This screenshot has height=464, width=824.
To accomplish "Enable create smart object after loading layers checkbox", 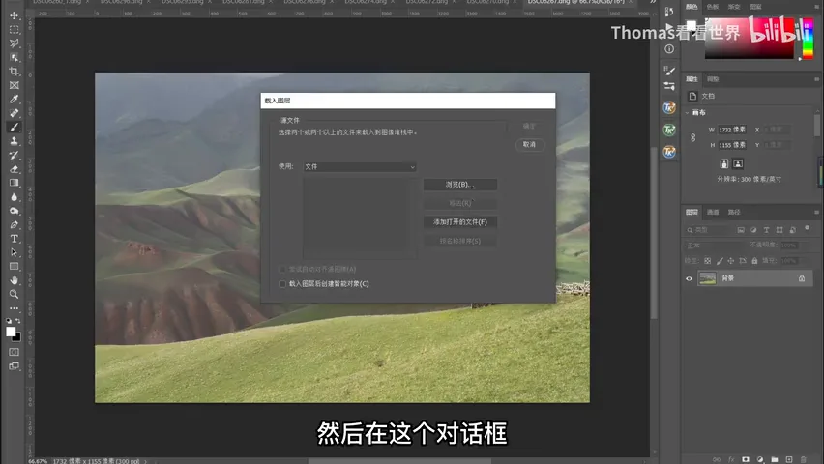I will pos(282,284).
